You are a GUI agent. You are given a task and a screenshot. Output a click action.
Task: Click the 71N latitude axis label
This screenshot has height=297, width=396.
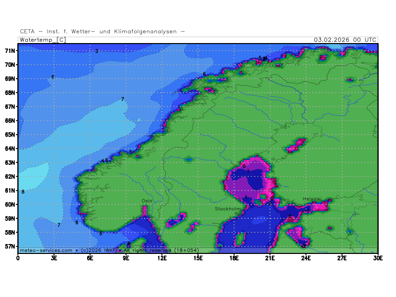(10, 50)
